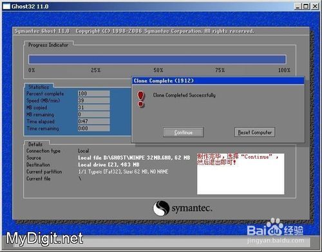Click the Statistics panel heading
322x252 pixels.
[39, 87]
